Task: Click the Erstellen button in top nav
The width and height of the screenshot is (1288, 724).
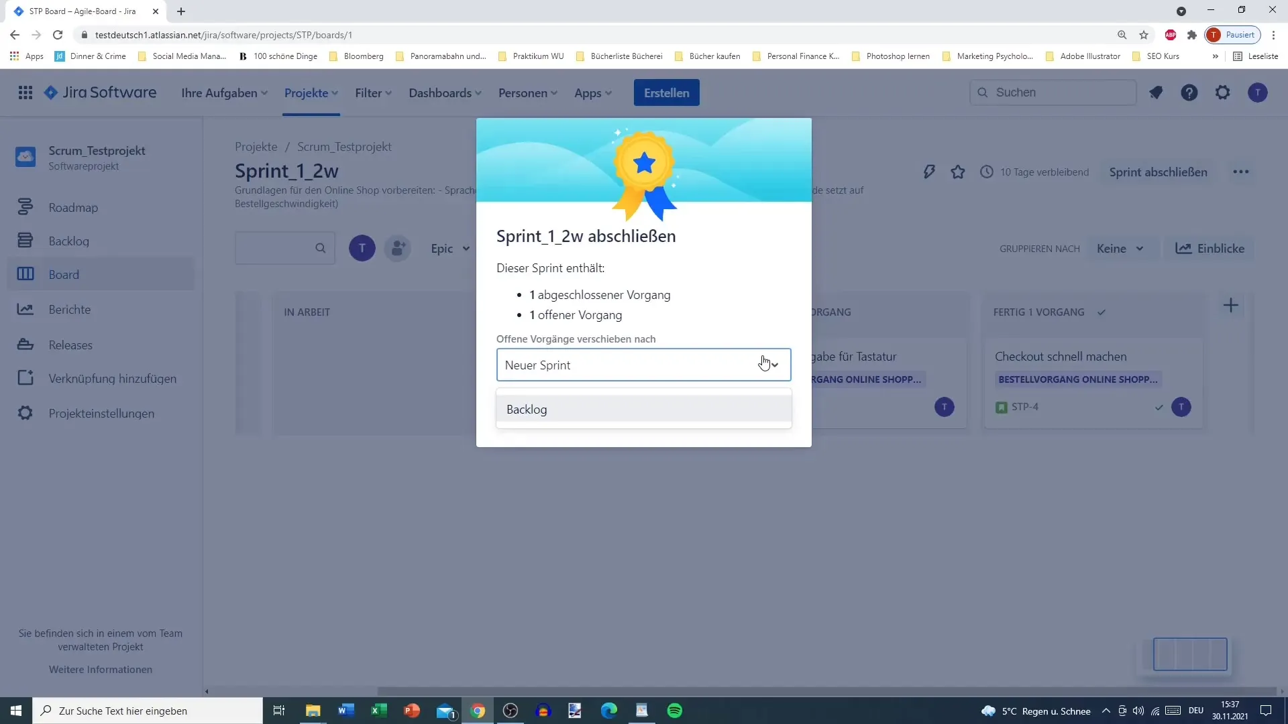Action: (667, 93)
